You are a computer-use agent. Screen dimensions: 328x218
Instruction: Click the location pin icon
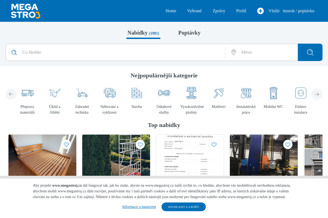pos(234,52)
